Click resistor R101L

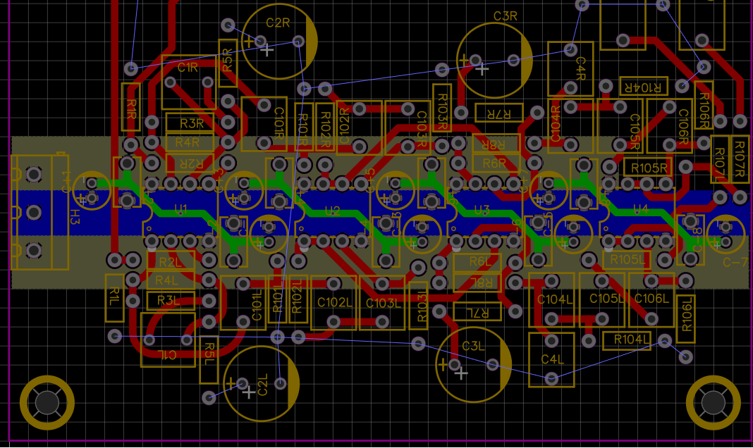pyautogui.click(x=277, y=299)
